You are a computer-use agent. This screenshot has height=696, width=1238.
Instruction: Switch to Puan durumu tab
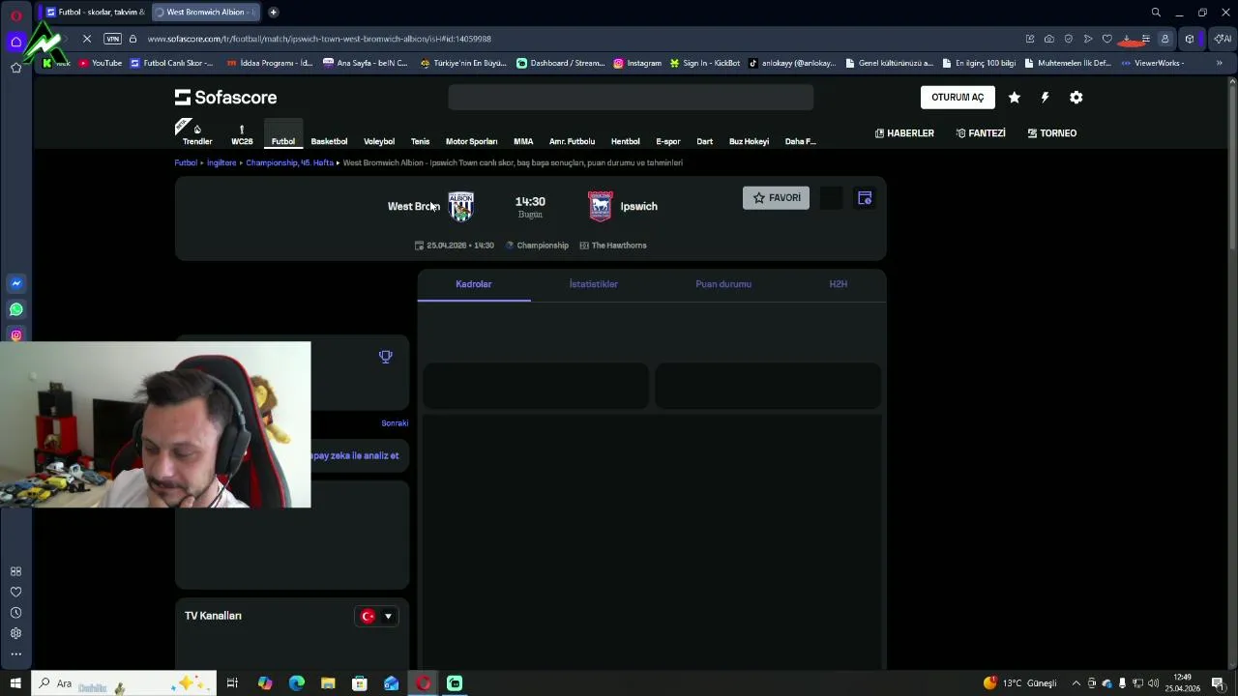(x=723, y=284)
